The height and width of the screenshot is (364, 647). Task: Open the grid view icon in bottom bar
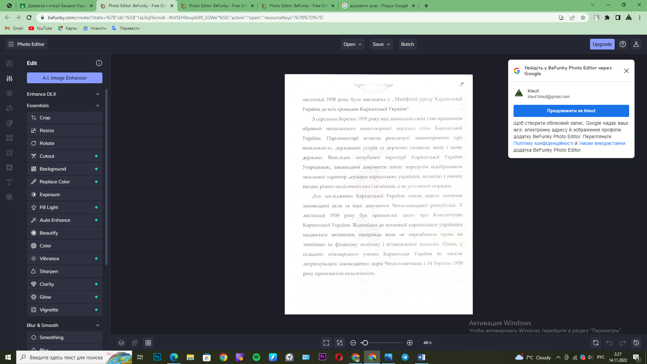(x=148, y=343)
